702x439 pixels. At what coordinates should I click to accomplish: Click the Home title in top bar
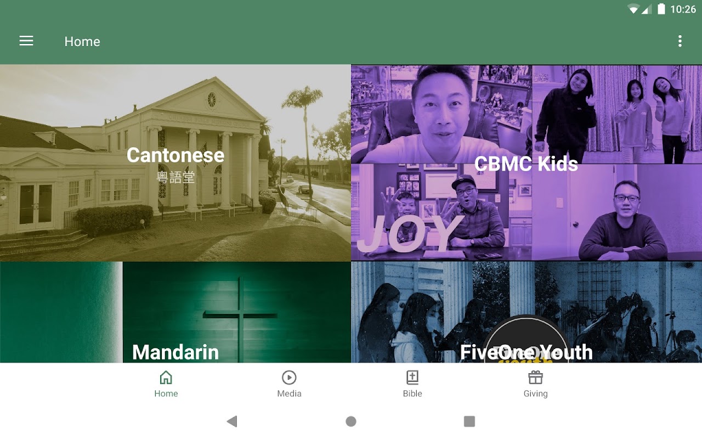click(x=82, y=42)
